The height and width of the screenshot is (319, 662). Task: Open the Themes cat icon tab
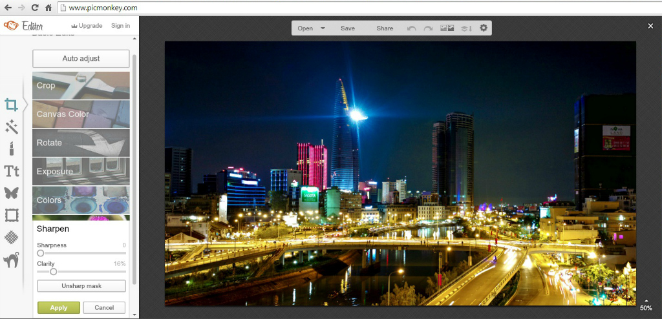[12, 260]
